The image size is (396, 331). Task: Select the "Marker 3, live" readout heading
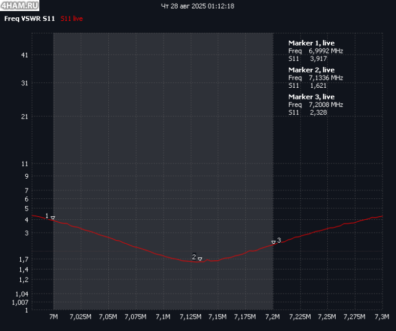click(311, 97)
